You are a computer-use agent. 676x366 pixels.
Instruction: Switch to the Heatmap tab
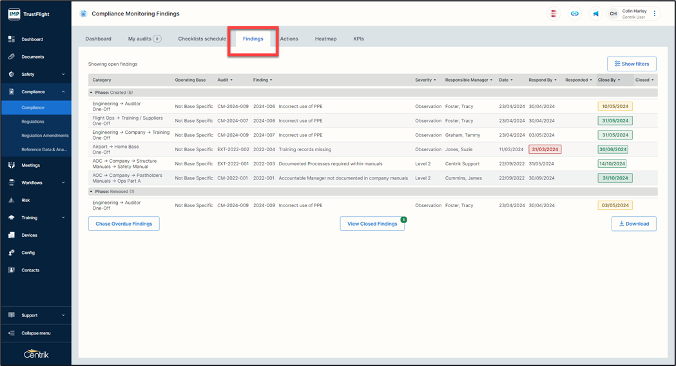point(325,39)
